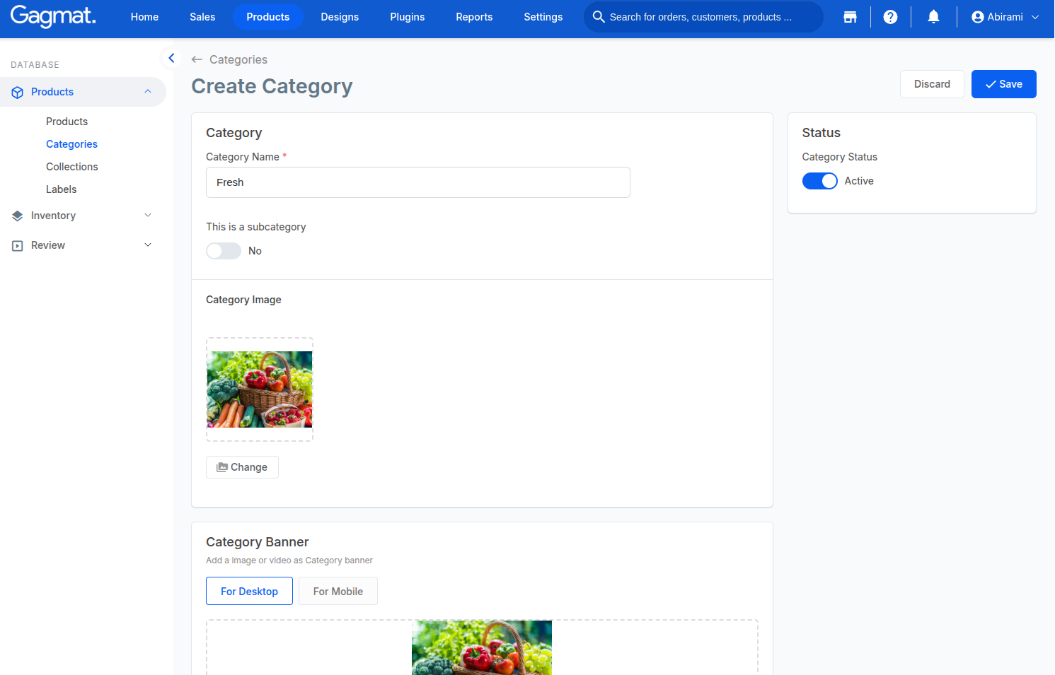
Task: Open the Plugins menu
Action: 408,17
